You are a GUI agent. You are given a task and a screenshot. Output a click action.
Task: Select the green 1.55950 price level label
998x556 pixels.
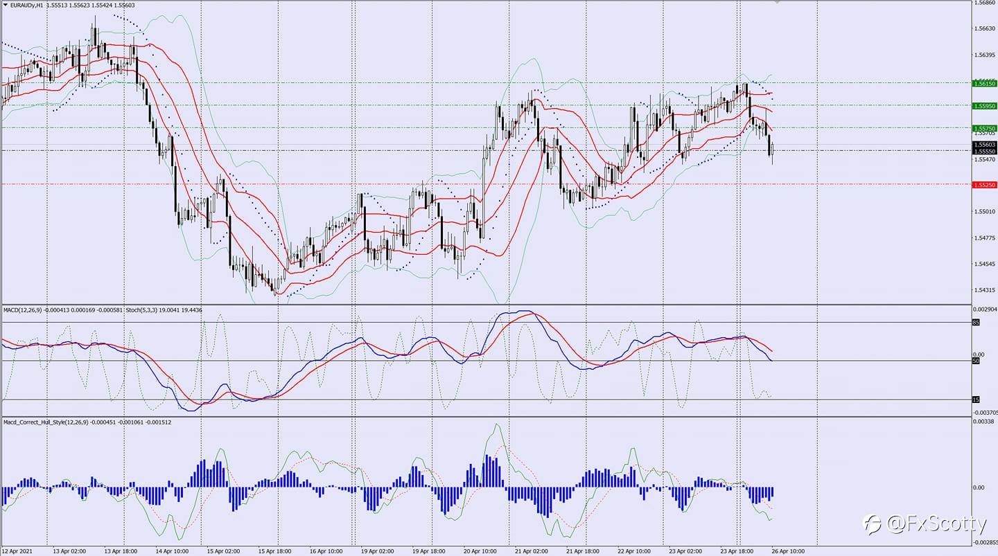(984, 106)
